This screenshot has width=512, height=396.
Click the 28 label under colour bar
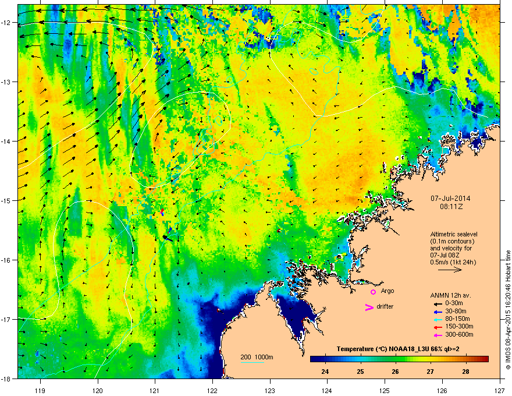tap(465, 372)
